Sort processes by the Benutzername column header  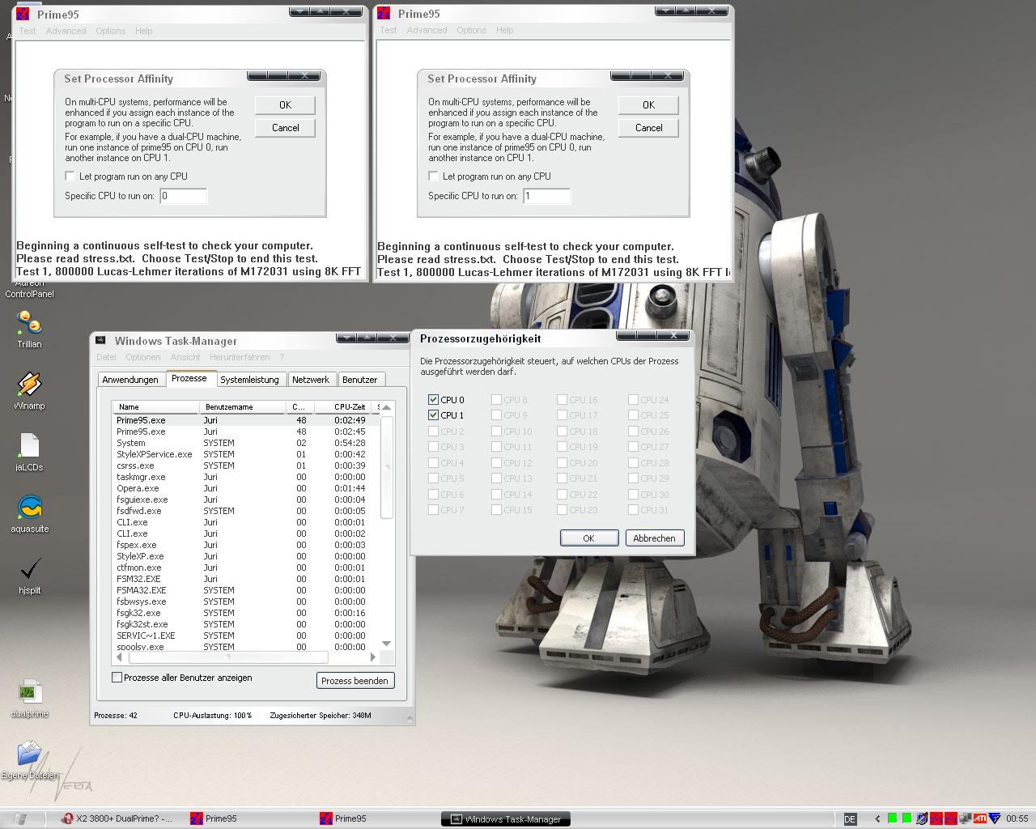pyautogui.click(x=243, y=406)
